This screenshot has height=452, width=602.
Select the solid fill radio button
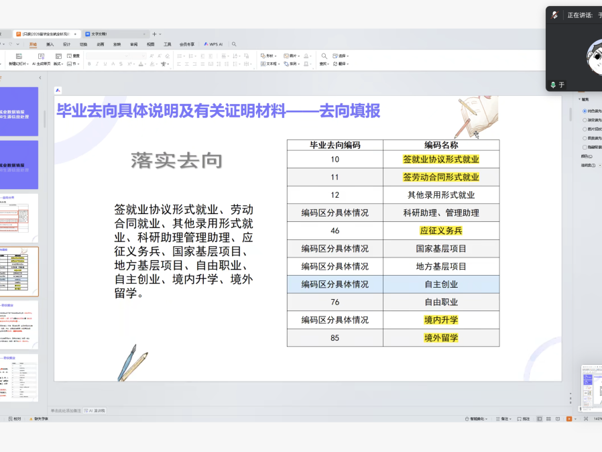click(585, 111)
